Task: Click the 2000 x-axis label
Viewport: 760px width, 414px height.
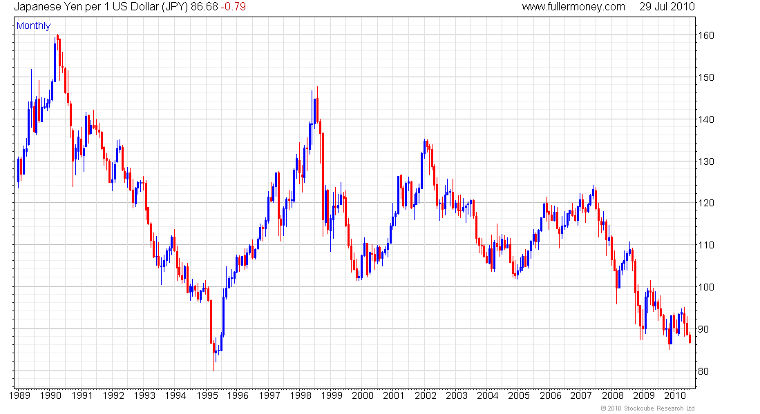Action: [x=363, y=395]
